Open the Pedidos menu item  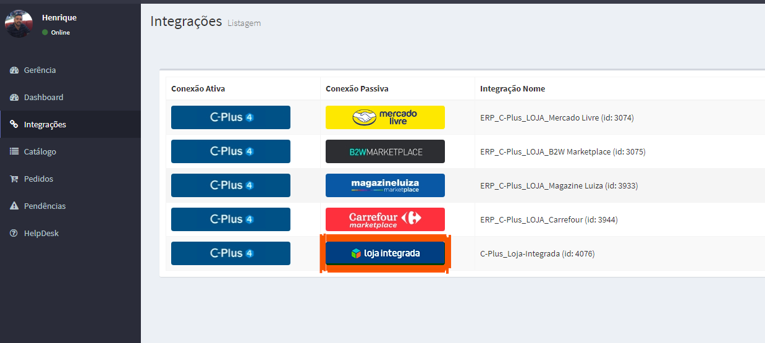(70, 179)
